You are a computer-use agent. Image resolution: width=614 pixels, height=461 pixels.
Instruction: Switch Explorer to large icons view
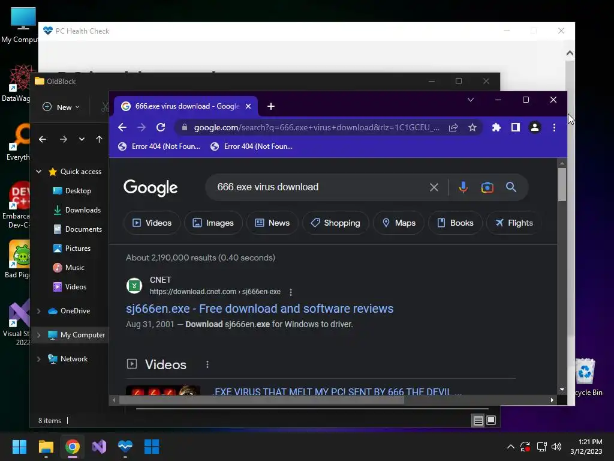coord(491,421)
